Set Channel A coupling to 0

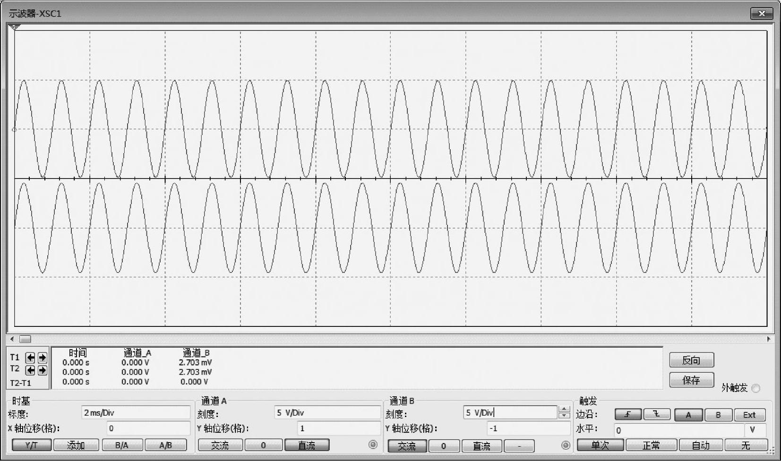[264, 445]
